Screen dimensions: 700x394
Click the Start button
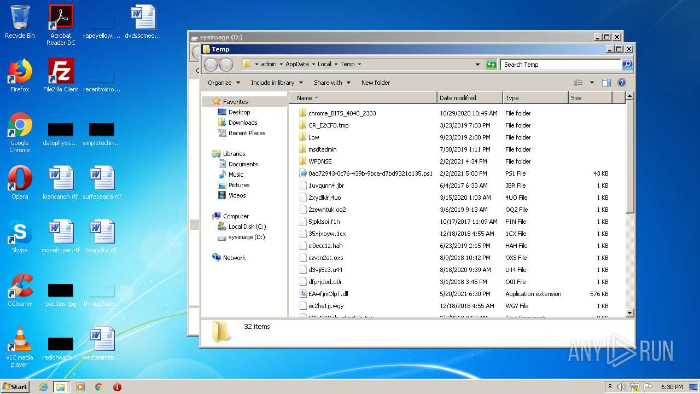pyautogui.click(x=15, y=387)
